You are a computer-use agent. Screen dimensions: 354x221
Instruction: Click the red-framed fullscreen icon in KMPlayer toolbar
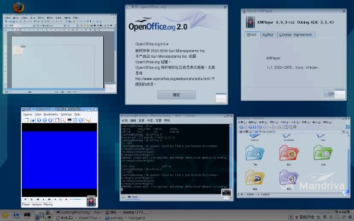(x=57, y=120)
